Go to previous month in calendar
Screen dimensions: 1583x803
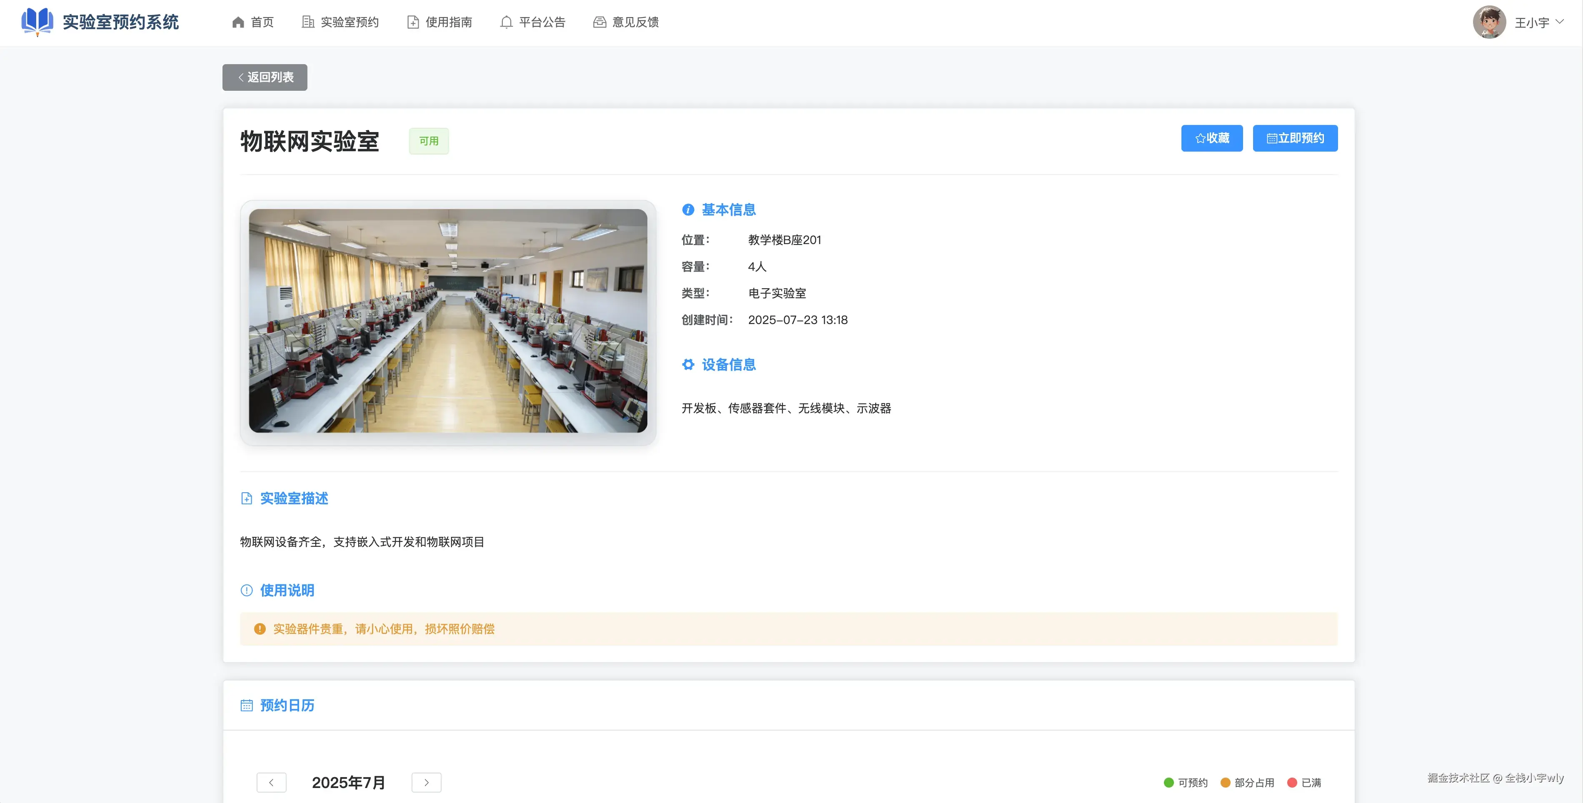pyautogui.click(x=271, y=783)
